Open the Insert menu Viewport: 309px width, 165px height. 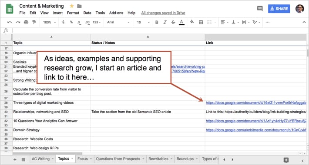tap(57, 13)
